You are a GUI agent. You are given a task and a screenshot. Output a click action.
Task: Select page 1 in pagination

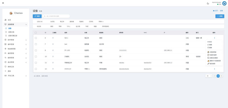tap(218, 76)
